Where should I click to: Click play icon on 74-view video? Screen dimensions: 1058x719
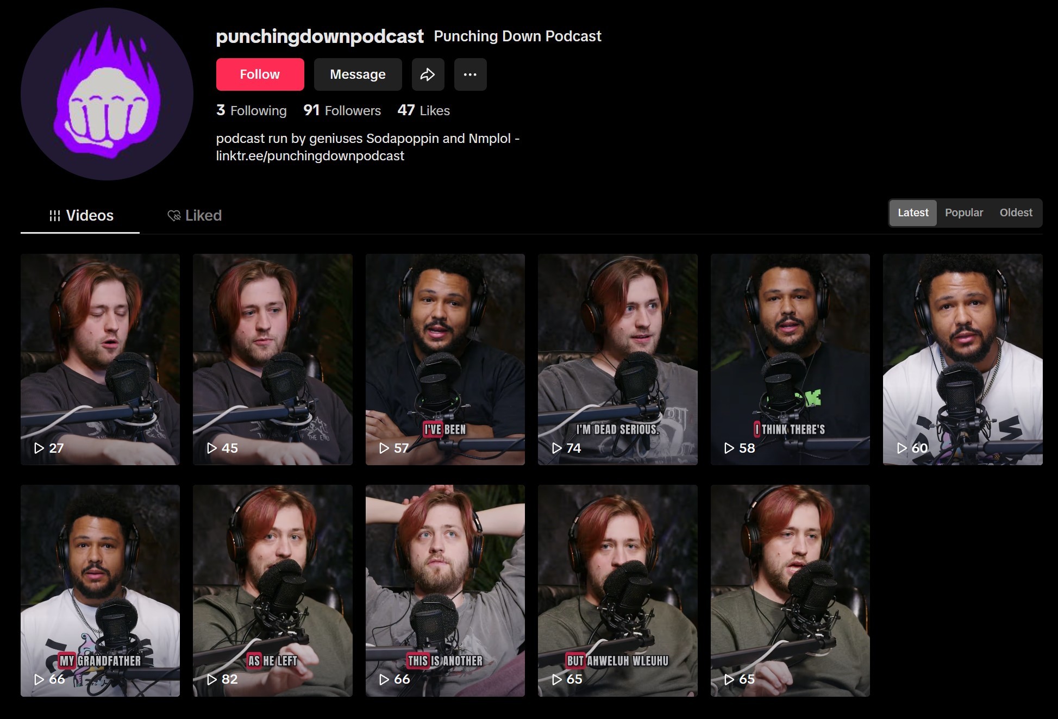coord(557,448)
